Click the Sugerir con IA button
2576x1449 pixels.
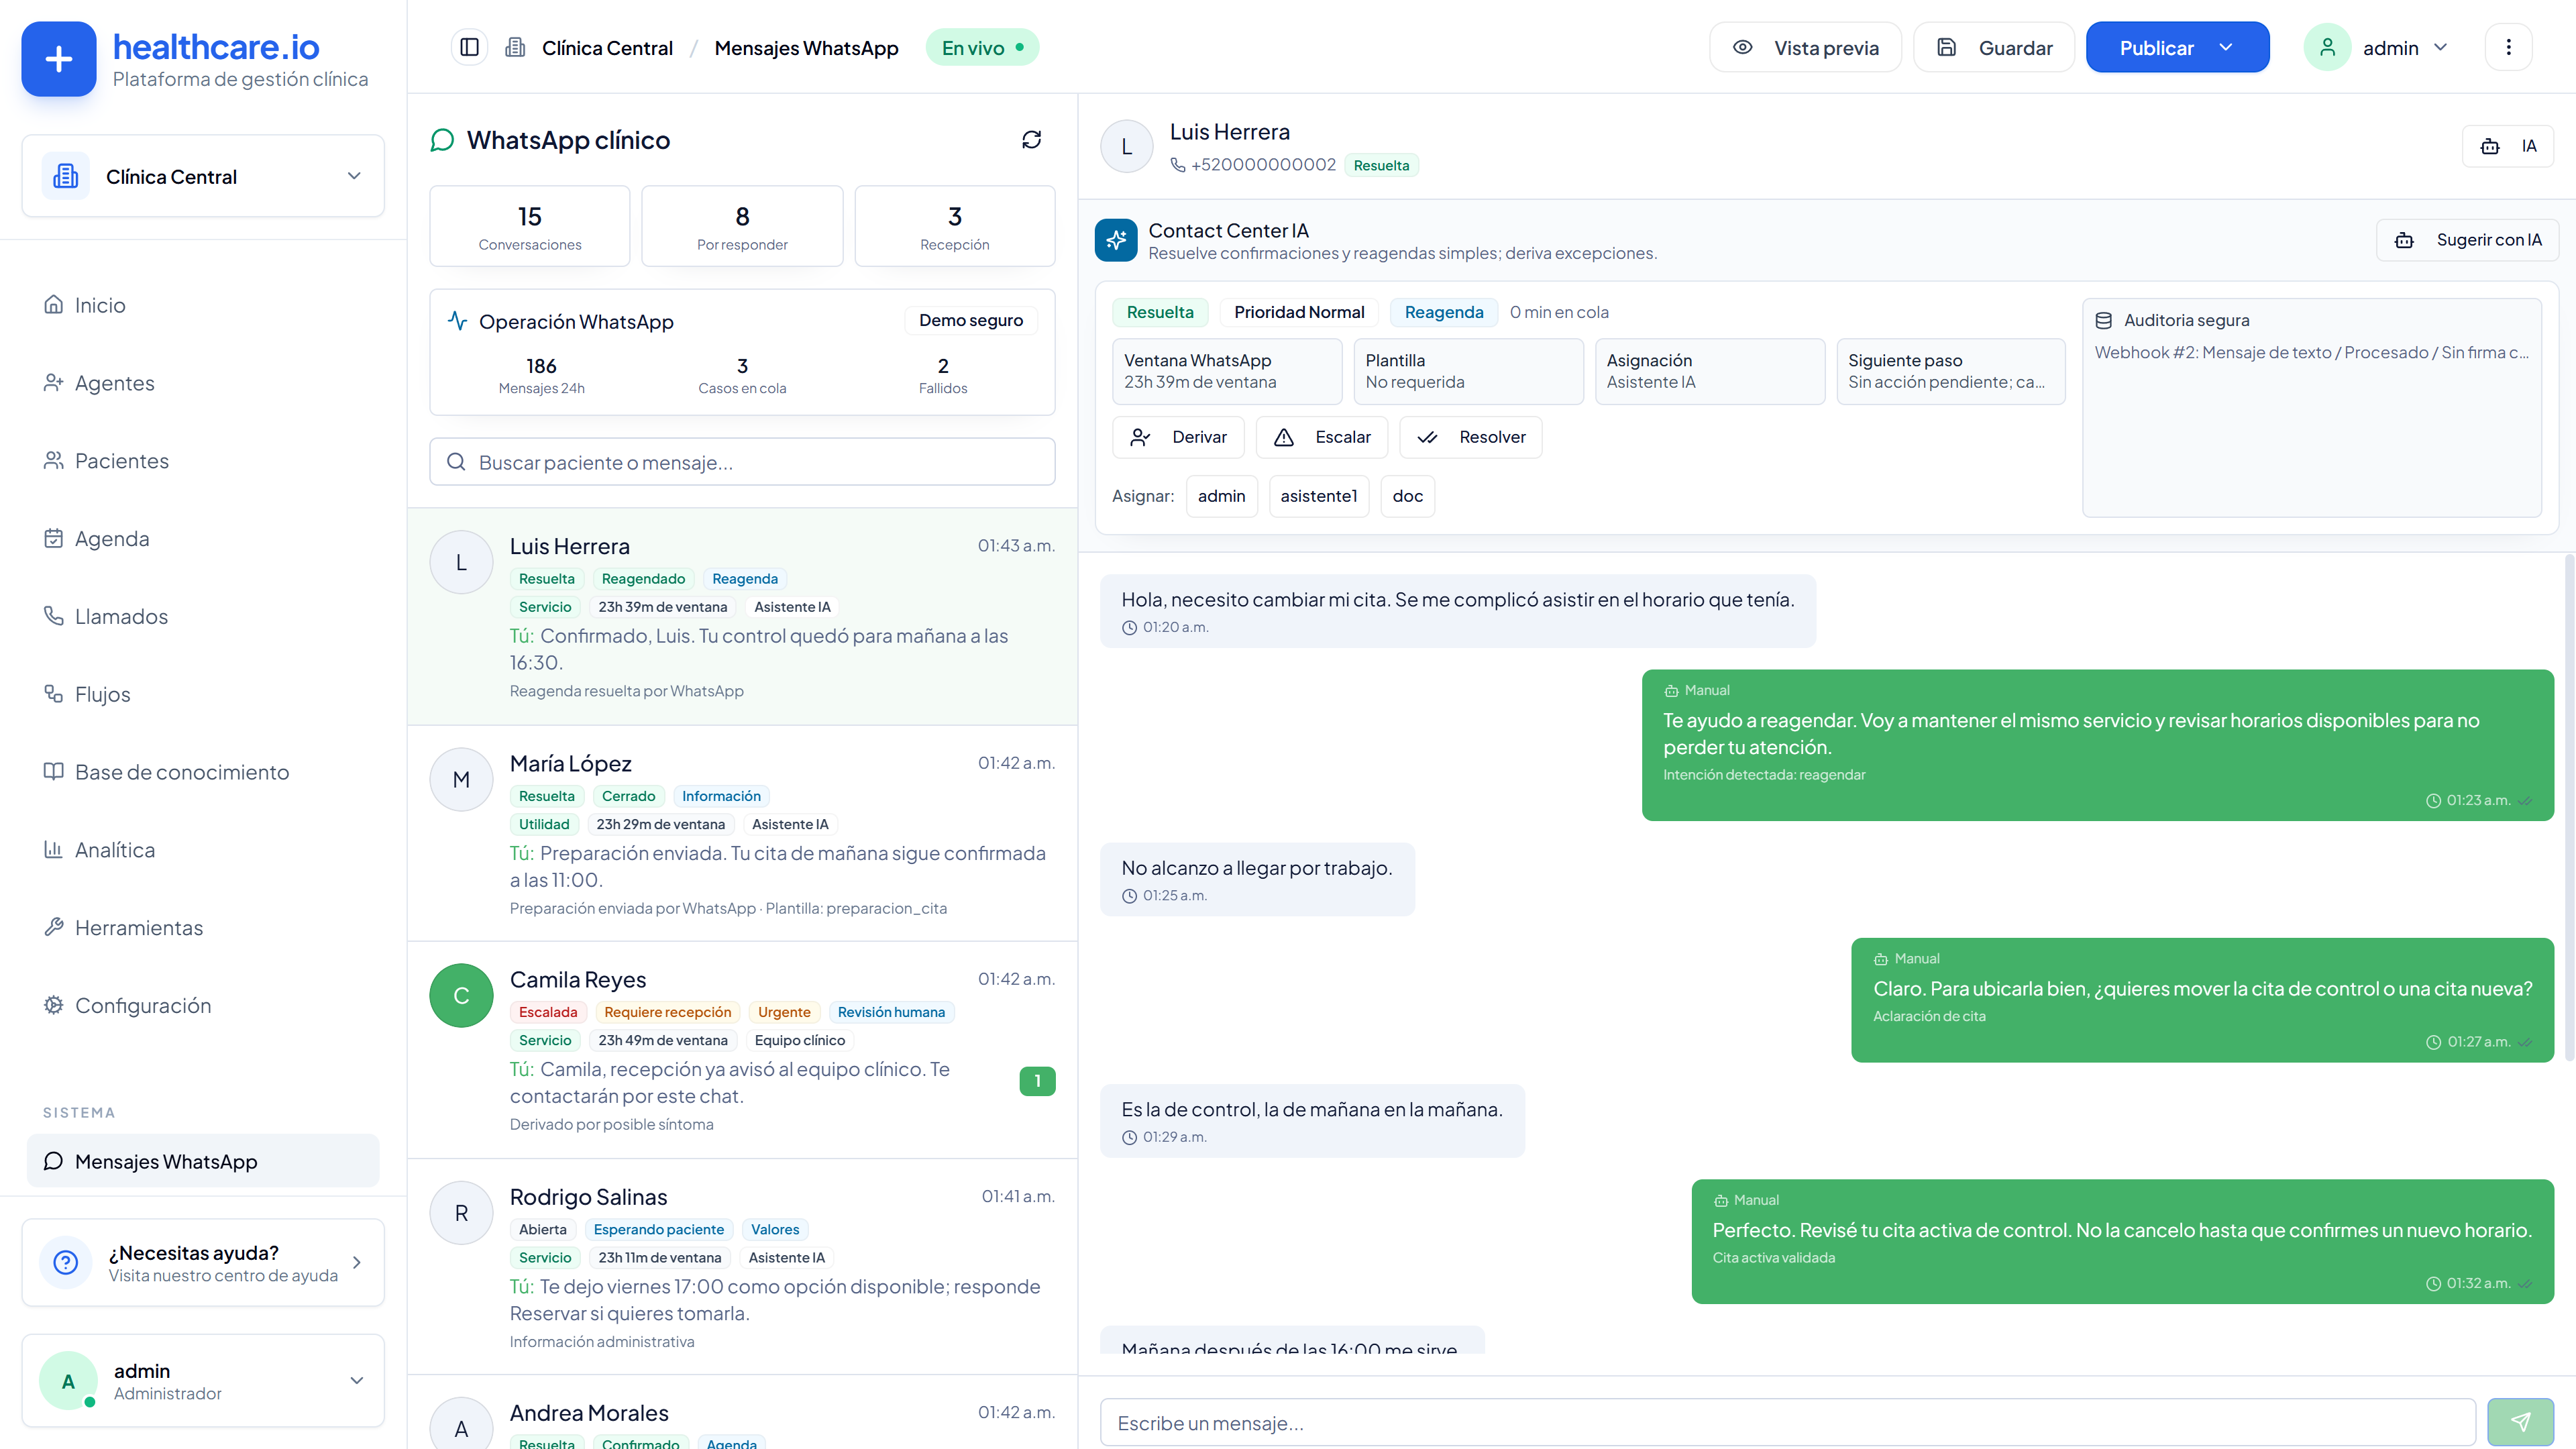[2467, 240]
